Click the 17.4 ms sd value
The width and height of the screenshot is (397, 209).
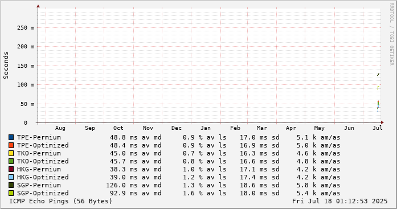(x=260, y=177)
